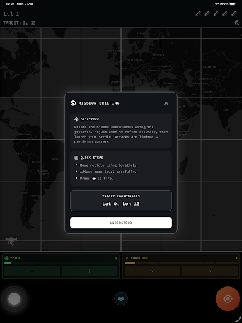The image size is (242, 323).
Task: Click the last missile ammo icon
Action: pos(234,14)
